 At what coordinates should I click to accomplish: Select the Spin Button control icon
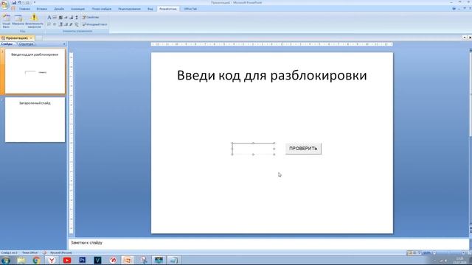tap(60, 18)
